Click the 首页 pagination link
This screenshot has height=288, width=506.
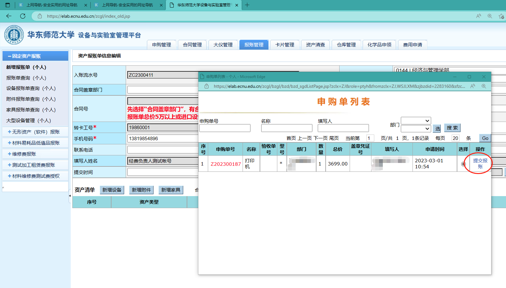[x=291, y=138]
